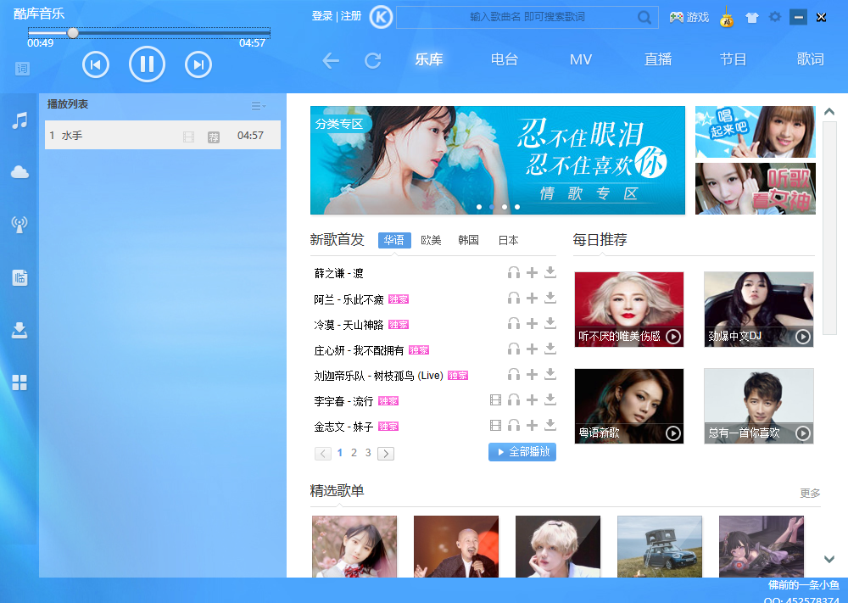Click the next page arrow button

click(386, 453)
